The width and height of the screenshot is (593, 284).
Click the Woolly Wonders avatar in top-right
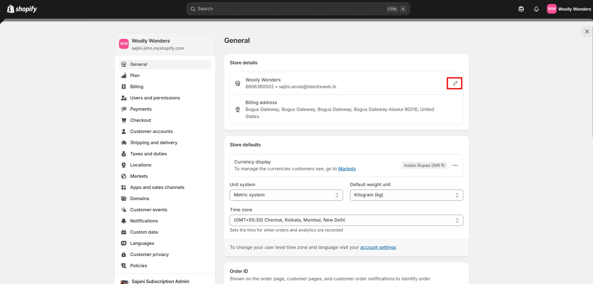click(x=551, y=9)
